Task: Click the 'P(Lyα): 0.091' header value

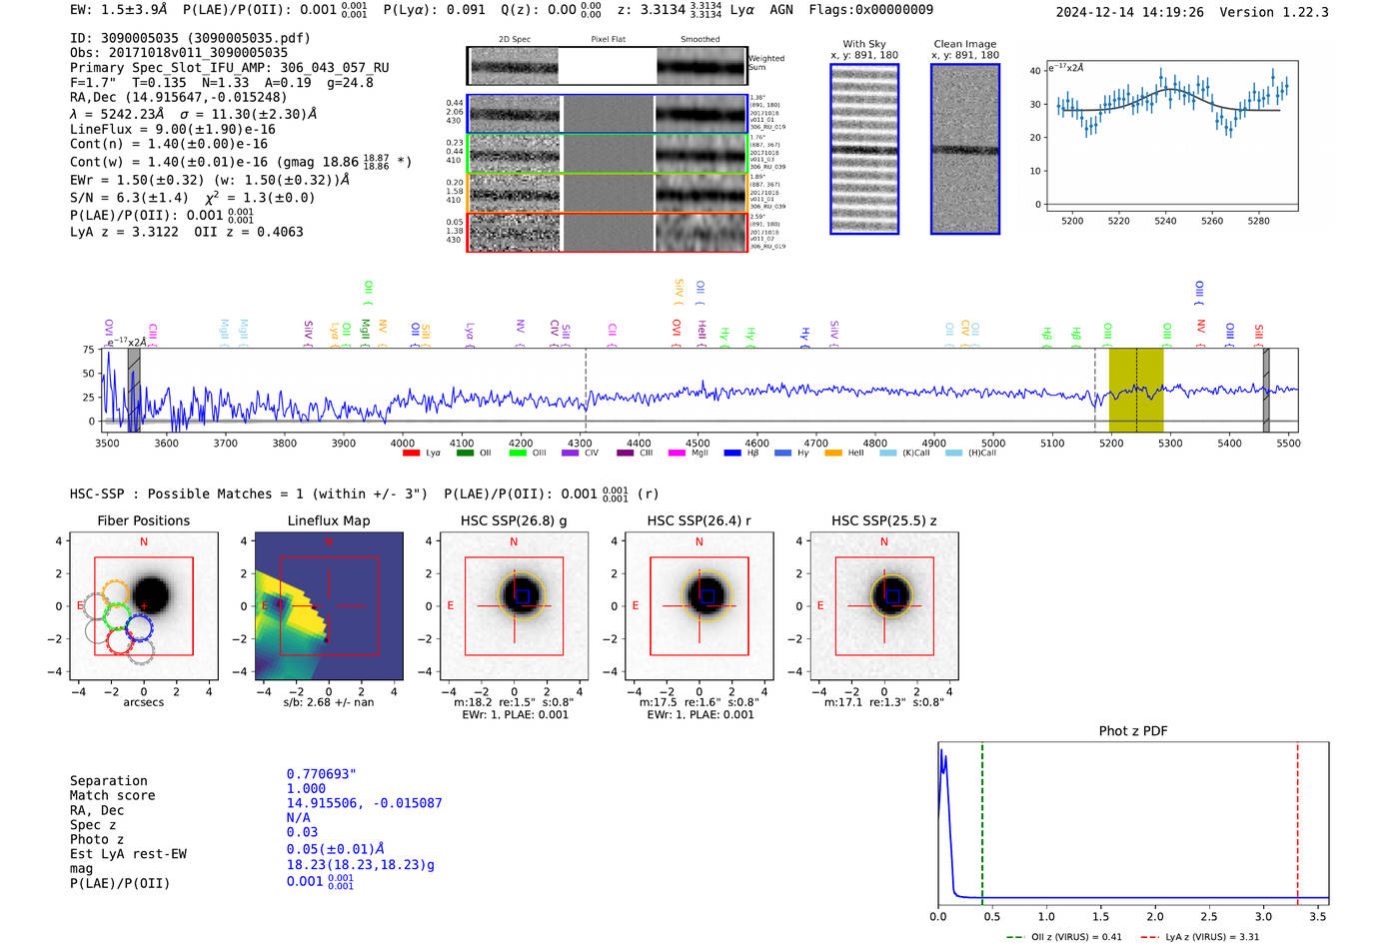Action: click(x=435, y=10)
